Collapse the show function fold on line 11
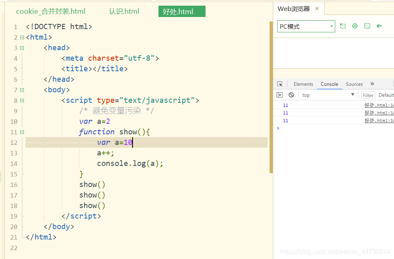 22,132
